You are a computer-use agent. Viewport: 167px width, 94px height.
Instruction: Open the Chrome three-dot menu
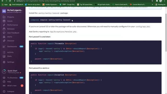[165, 1]
